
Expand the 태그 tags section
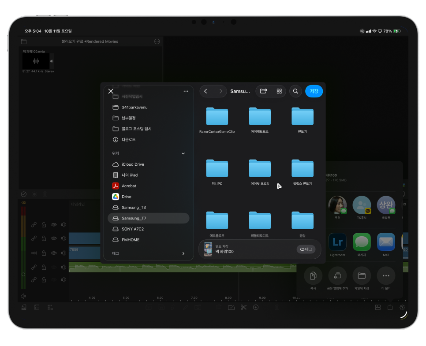pos(183,253)
